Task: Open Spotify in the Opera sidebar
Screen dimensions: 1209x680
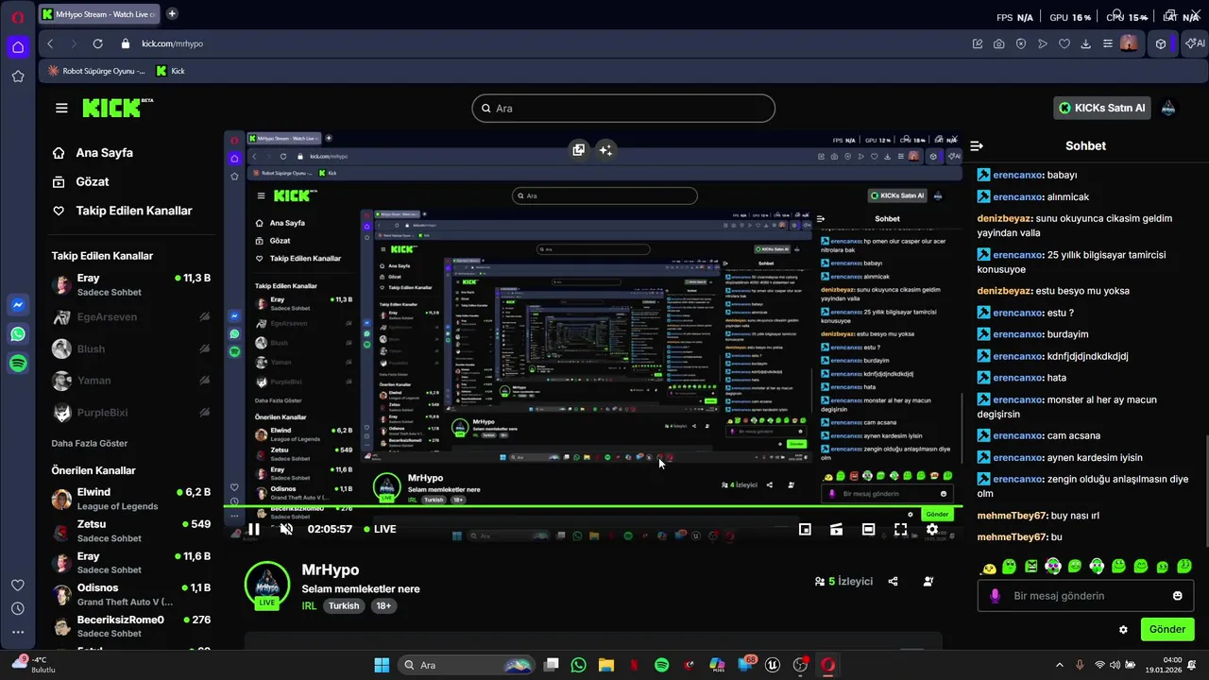Action: tap(18, 364)
